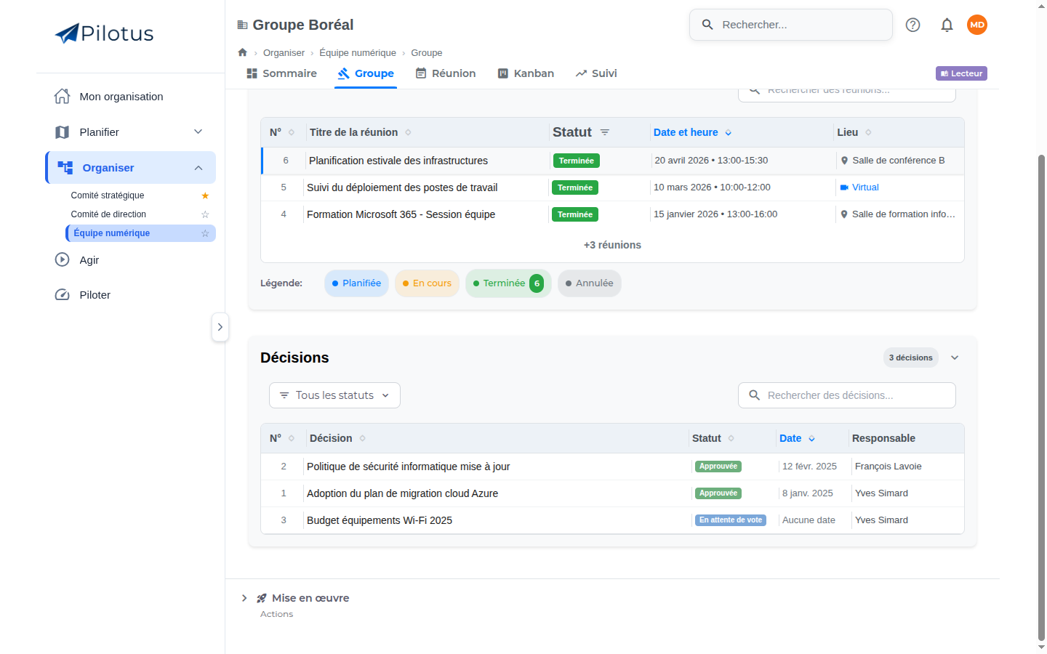Open Planification estivale des infrastructures row
The width and height of the screenshot is (1047, 654).
(x=613, y=161)
